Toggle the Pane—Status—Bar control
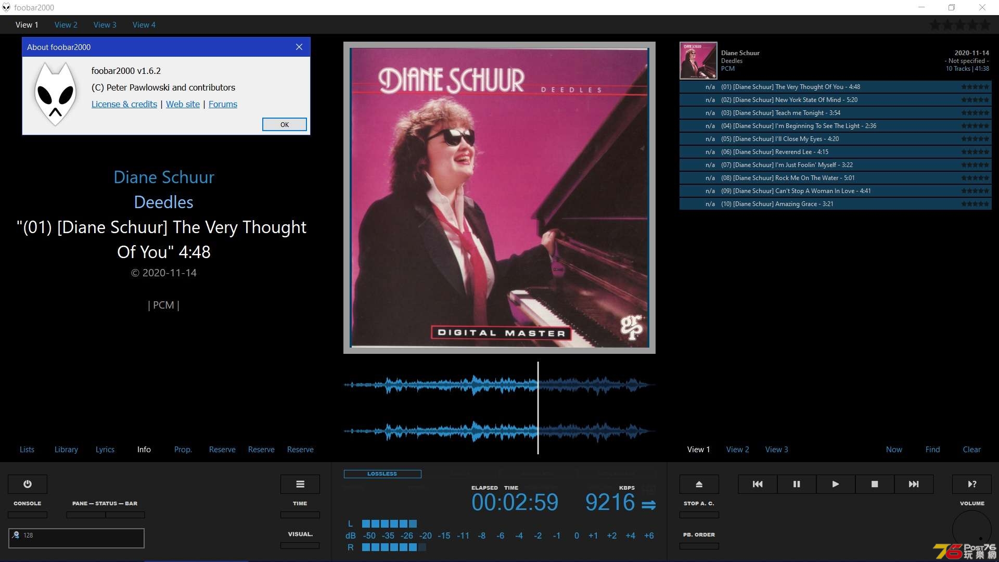Screen dimensions: 999x562 point(106,515)
